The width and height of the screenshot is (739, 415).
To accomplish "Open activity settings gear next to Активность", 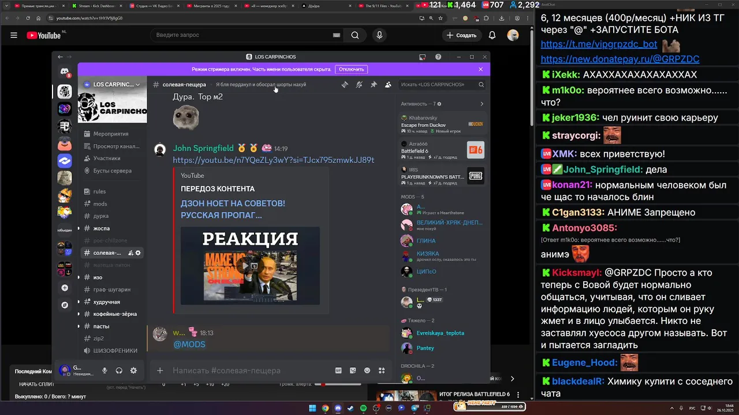I will point(439,104).
